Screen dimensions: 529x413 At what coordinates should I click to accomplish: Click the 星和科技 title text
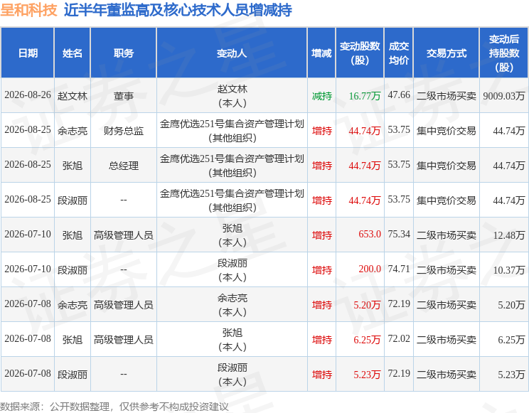[28, 10]
